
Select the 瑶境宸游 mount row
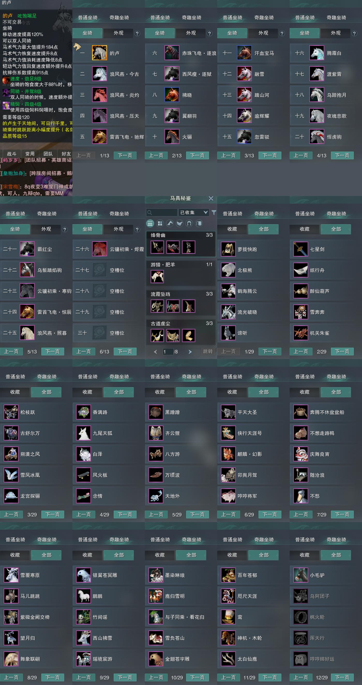tap(108, 659)
